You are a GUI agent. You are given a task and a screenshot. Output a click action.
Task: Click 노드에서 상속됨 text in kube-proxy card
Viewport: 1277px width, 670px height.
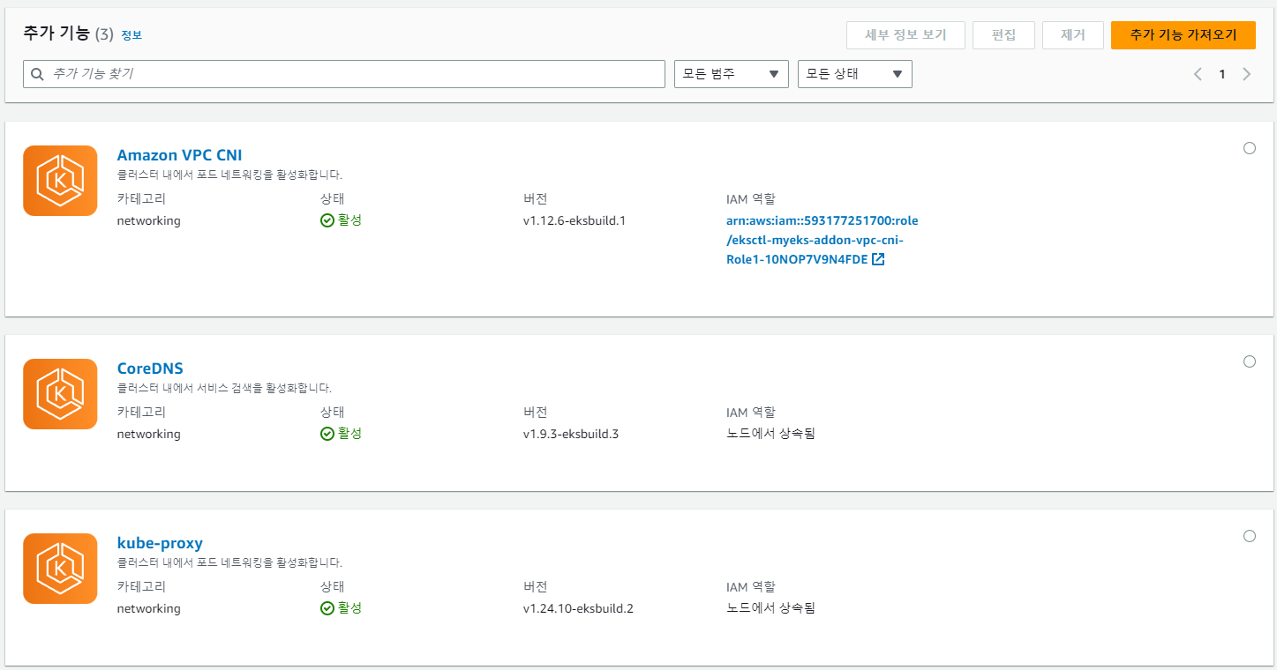coord(770,607)
